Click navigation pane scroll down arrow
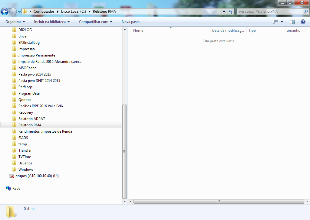Viewport: 310px width, 220px height. [x=125, y=202]
